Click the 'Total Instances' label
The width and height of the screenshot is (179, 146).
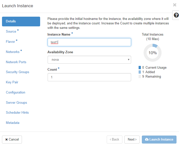point(153,34)
